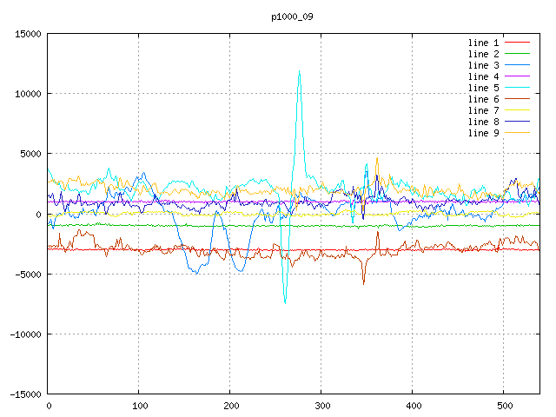556x417 pixels.
Task: Click the cyan line's lowest trough point
Action: 285,302
